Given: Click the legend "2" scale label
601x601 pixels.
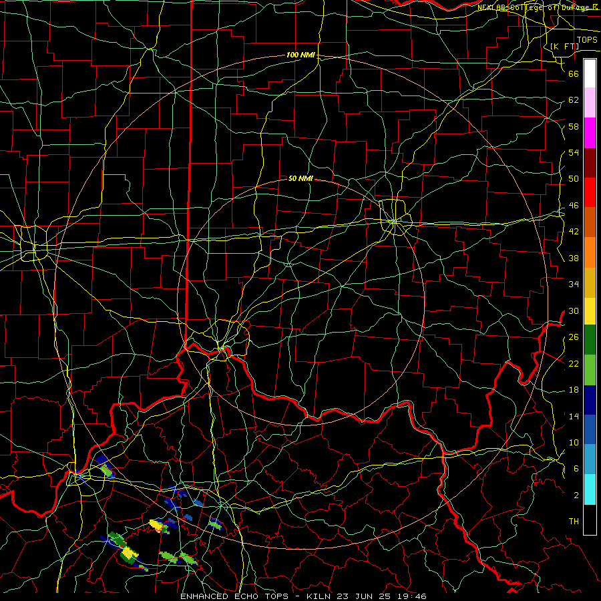Looking at the screenshot, I should [x=576, y=495].
